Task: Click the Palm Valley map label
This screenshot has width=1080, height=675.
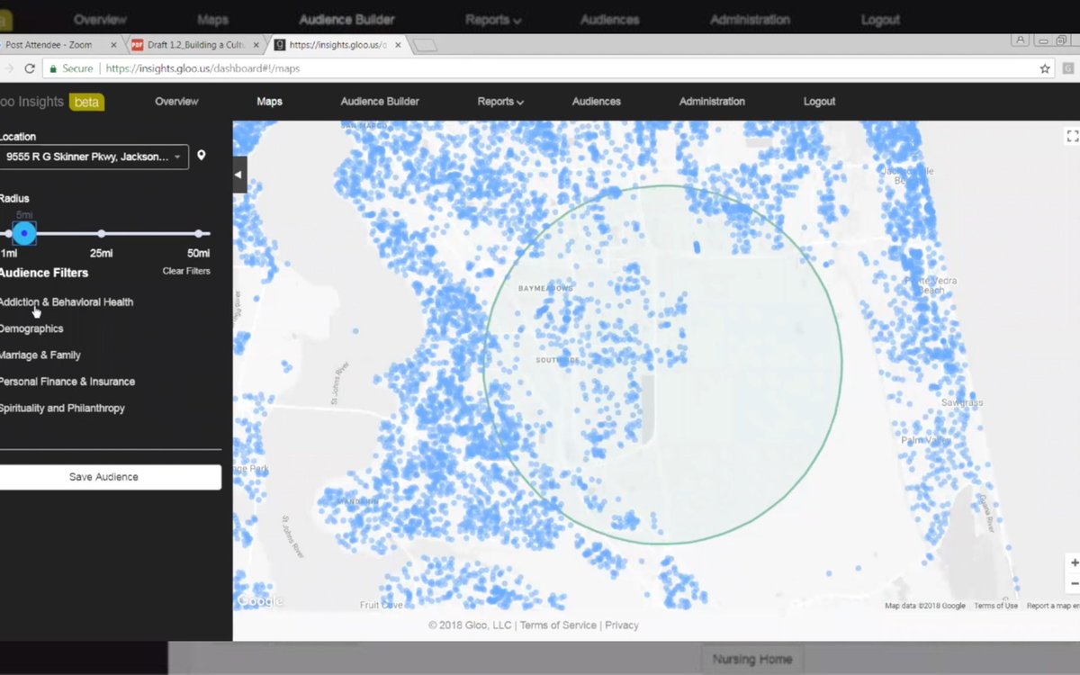Action: click(x=926, y=440)
